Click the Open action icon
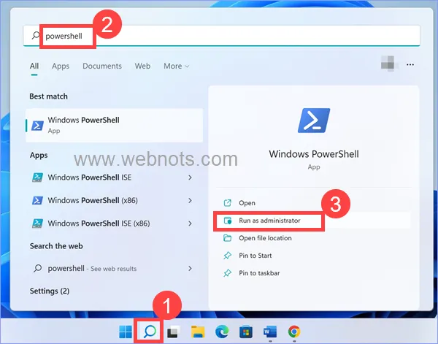438x344 pixels. (227, 203)
